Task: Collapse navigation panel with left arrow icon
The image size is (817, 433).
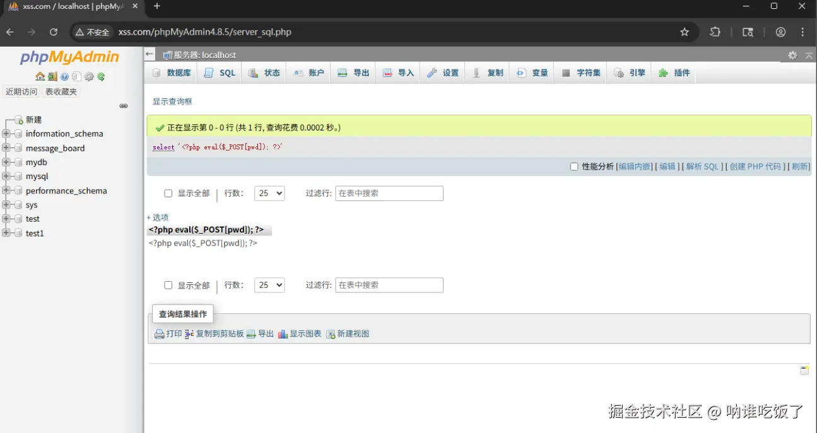Action: (150, 54)
